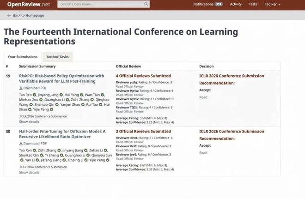Open the Tao Ren user dropdown
Viewport: 305px width, 199px height.
click(x=273, y=4)
